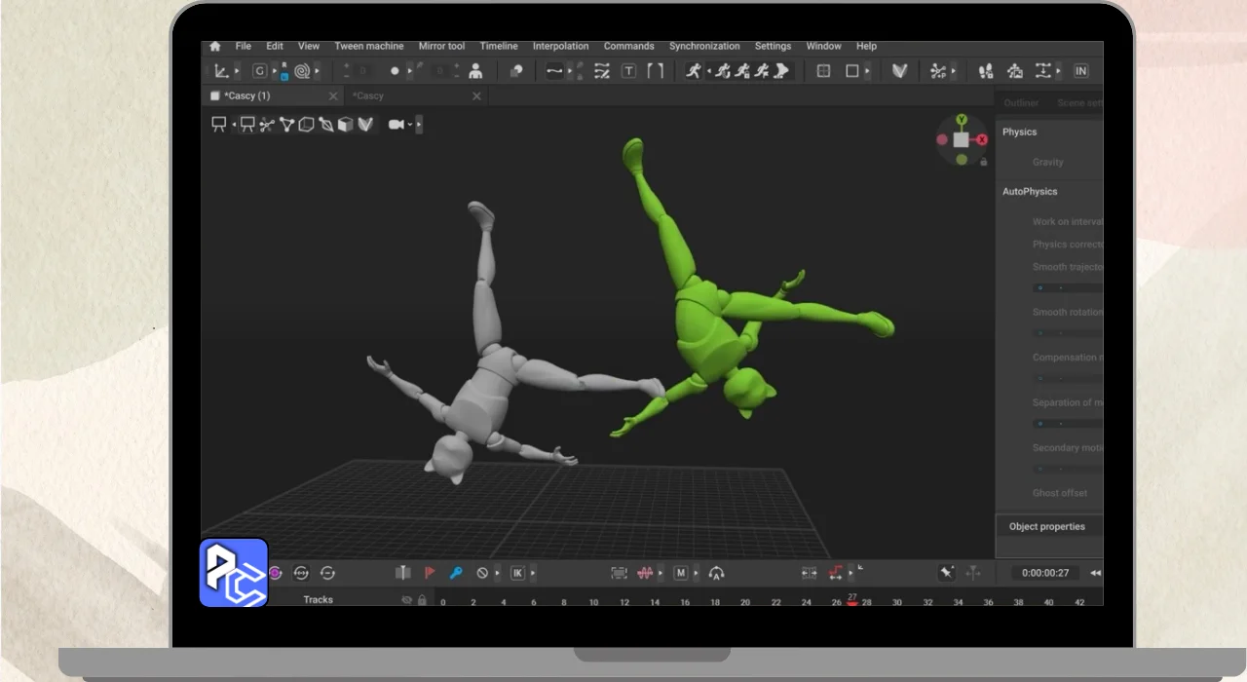
Task: Expand the M button dropdown arrow
Action: 696,573
